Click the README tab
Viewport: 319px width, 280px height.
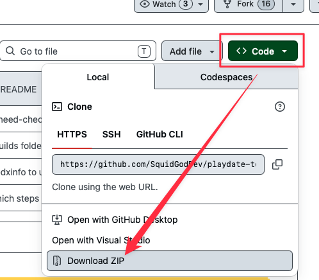19,89
